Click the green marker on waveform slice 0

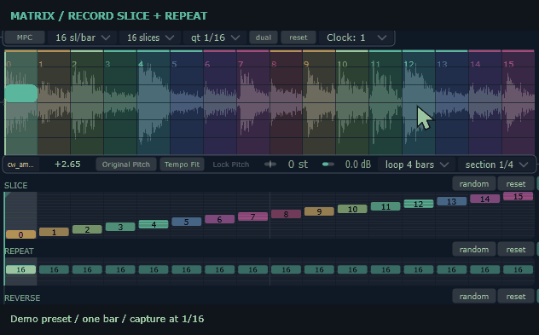tap(21, 94)
